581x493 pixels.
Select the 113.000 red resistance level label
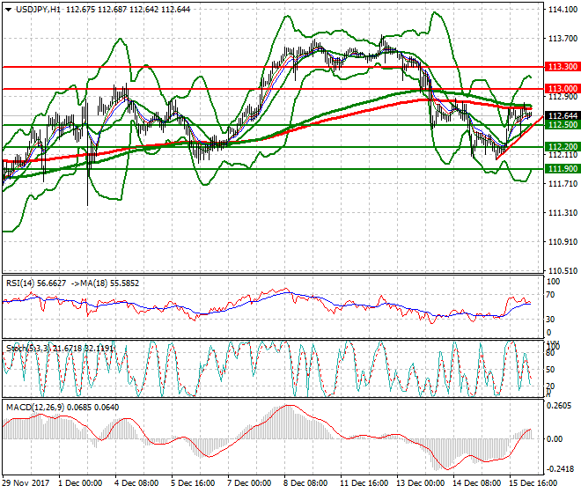[x=563, y=89]
